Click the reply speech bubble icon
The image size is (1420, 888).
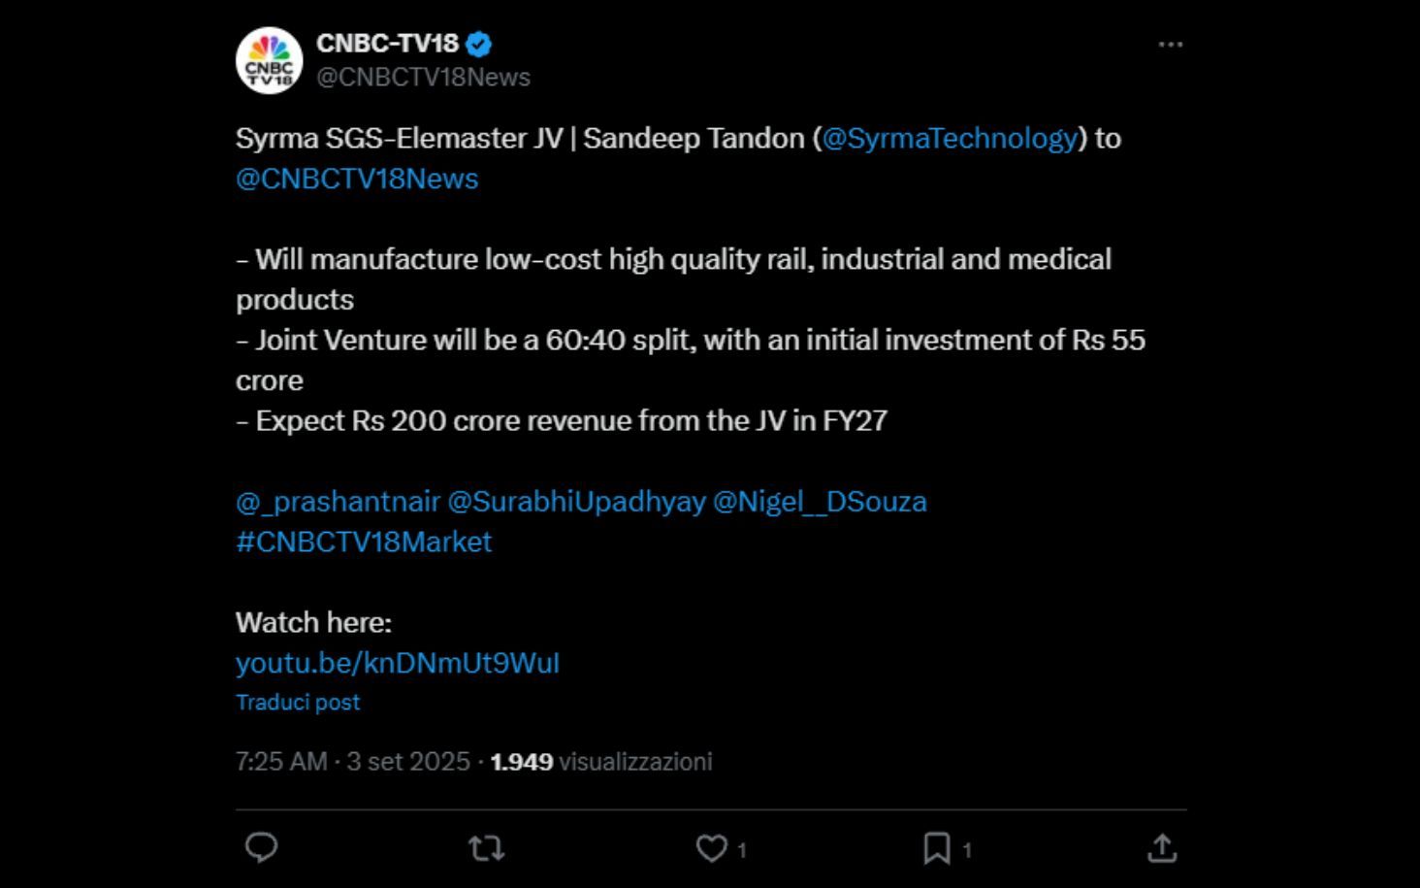coord(261,848)
